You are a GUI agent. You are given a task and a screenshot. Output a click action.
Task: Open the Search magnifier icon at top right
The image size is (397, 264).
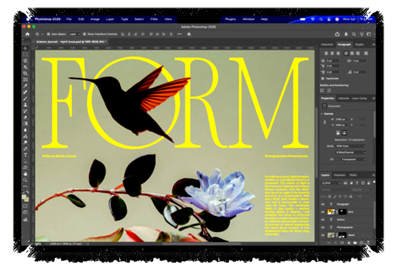point(354,34)
